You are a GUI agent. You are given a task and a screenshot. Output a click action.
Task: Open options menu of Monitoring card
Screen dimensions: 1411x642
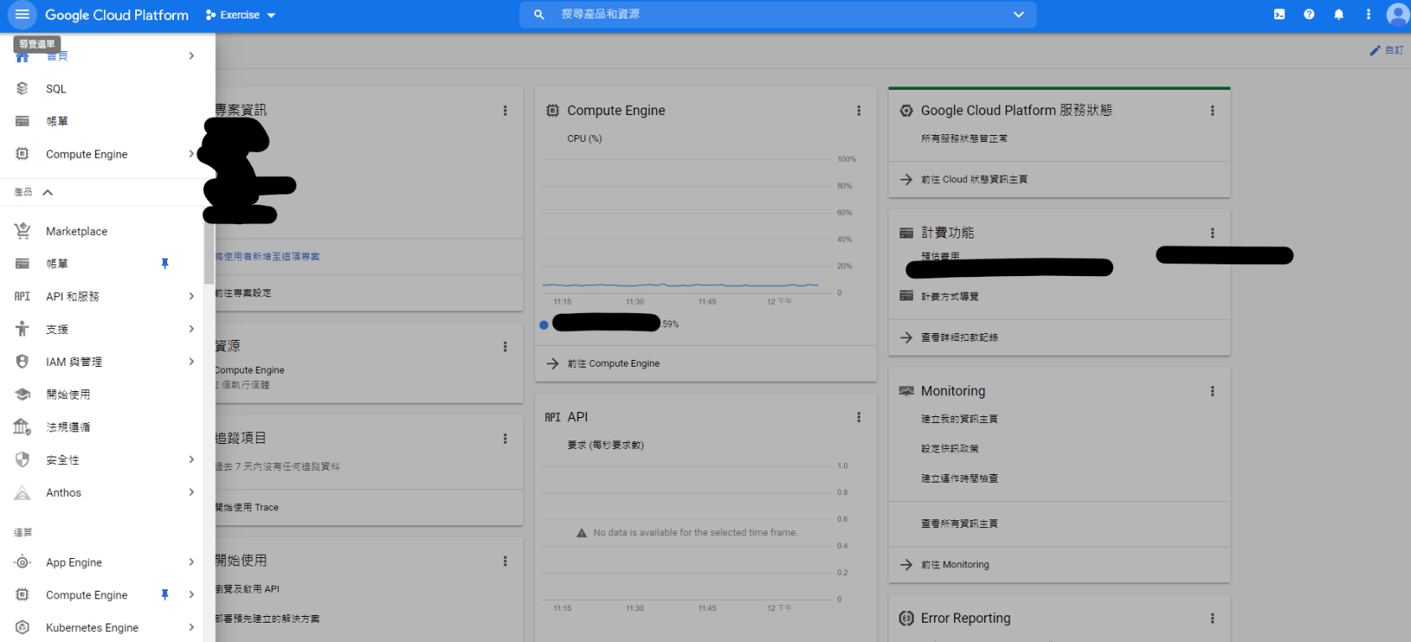[x=1212, y=391]
